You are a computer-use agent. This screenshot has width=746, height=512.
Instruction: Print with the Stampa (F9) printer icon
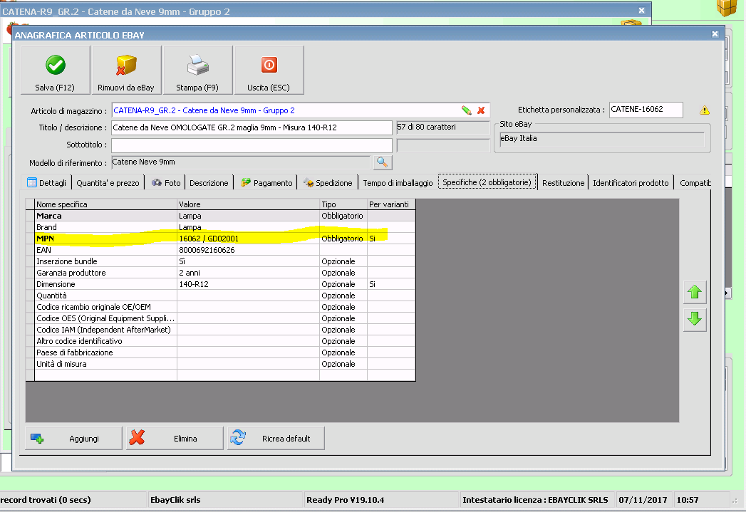(197, 66)
